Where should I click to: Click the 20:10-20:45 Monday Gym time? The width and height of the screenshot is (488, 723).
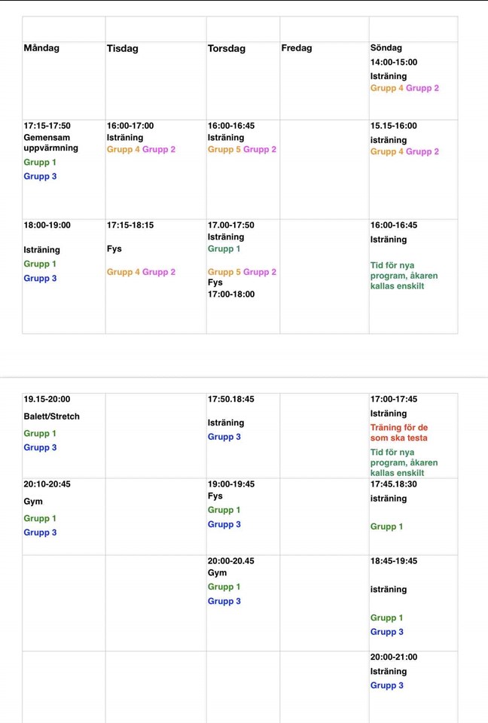tap(47, 484)
